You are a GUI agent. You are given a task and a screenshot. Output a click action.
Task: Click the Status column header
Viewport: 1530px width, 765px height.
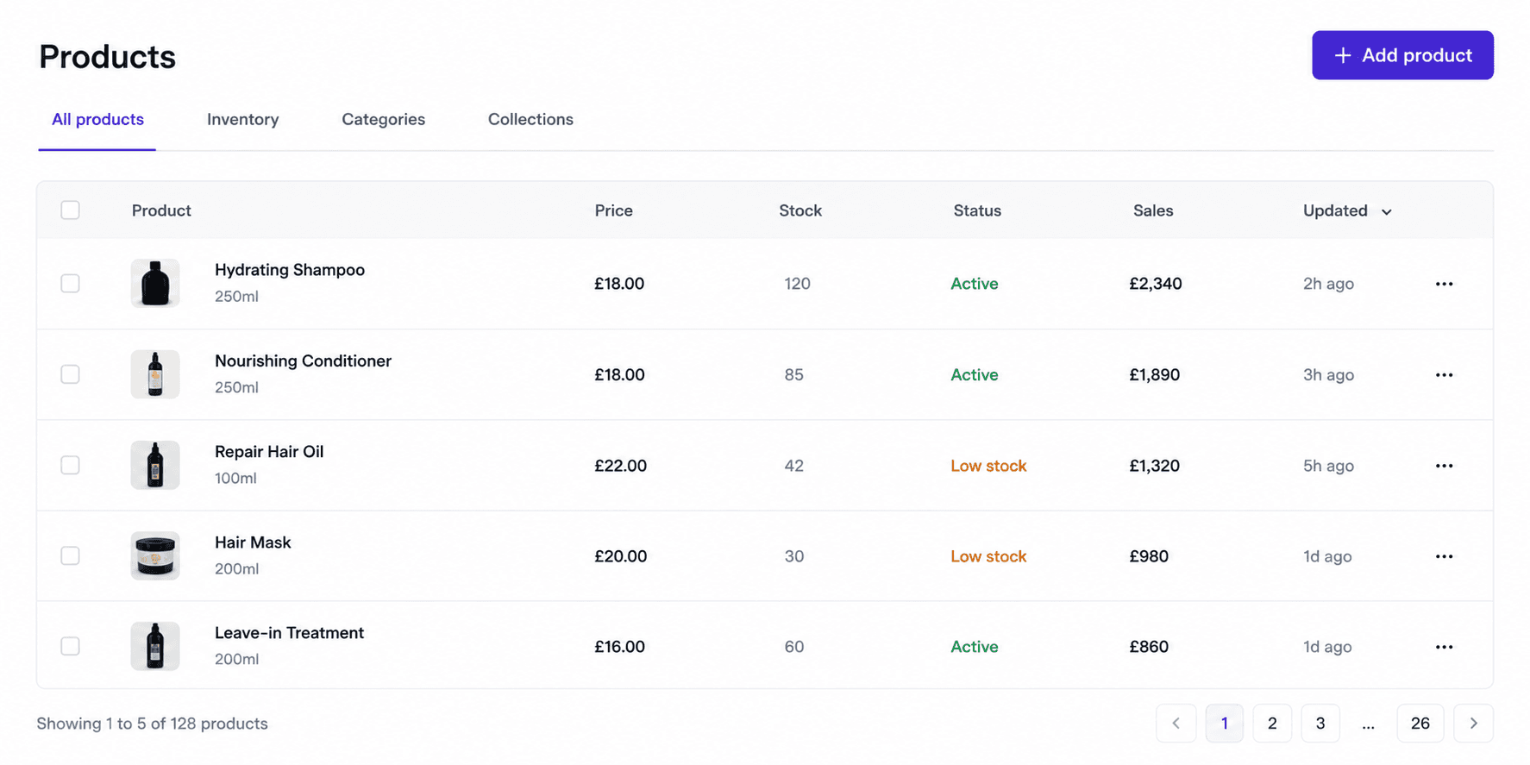click(x=977, y=210)
